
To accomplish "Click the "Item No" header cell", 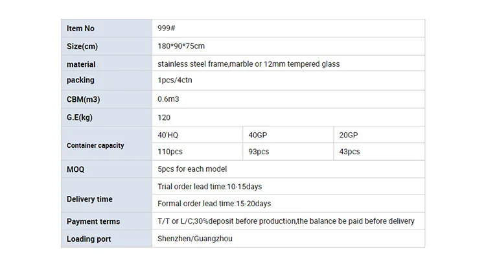I will pos(81,29).
